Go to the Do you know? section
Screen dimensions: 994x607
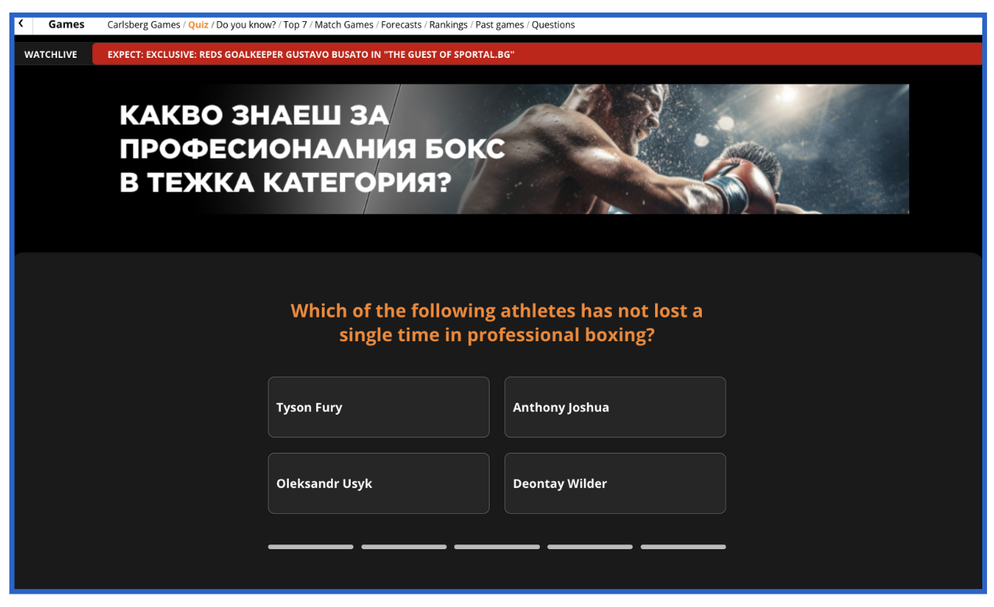click(246, 25)
